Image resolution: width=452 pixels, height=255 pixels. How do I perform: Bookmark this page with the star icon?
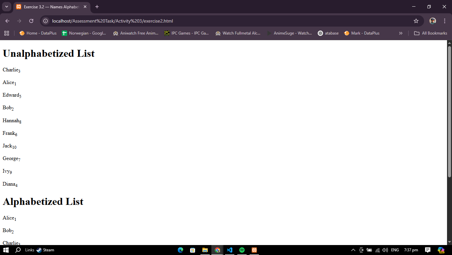pyautogui.click(x=416, y=21)
